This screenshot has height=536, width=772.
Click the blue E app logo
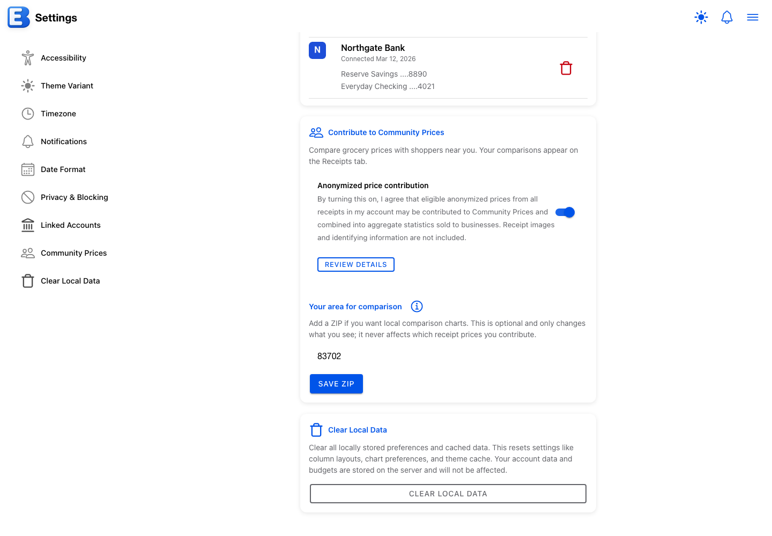pos(19,17)
